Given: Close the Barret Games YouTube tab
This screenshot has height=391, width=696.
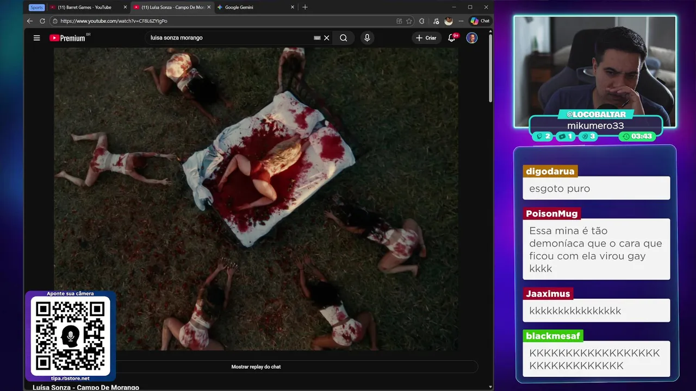Looking at the screenshot, I should (125, 7).
